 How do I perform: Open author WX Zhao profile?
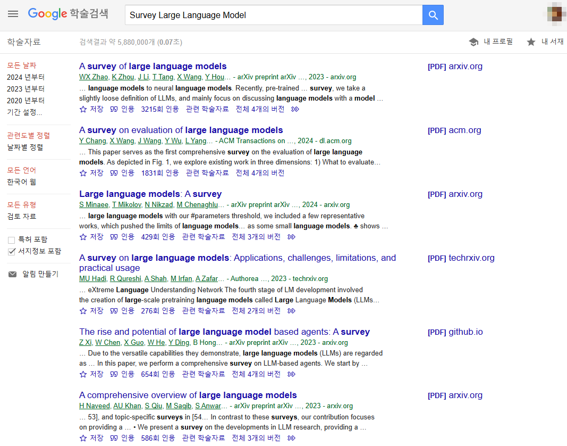tap(94, 77)
